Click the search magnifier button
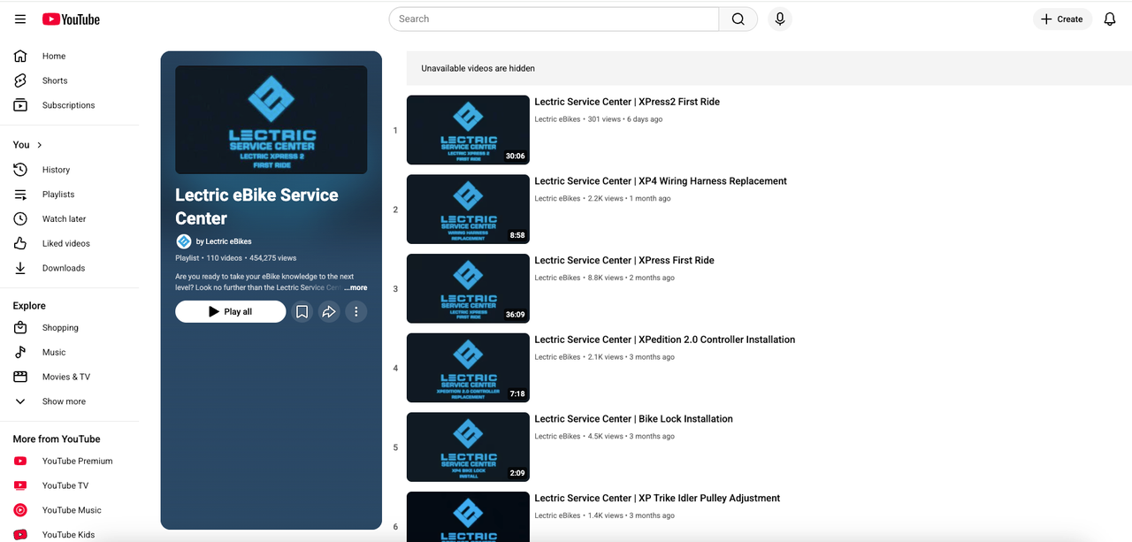1132x542 pixels. [738, 19]
